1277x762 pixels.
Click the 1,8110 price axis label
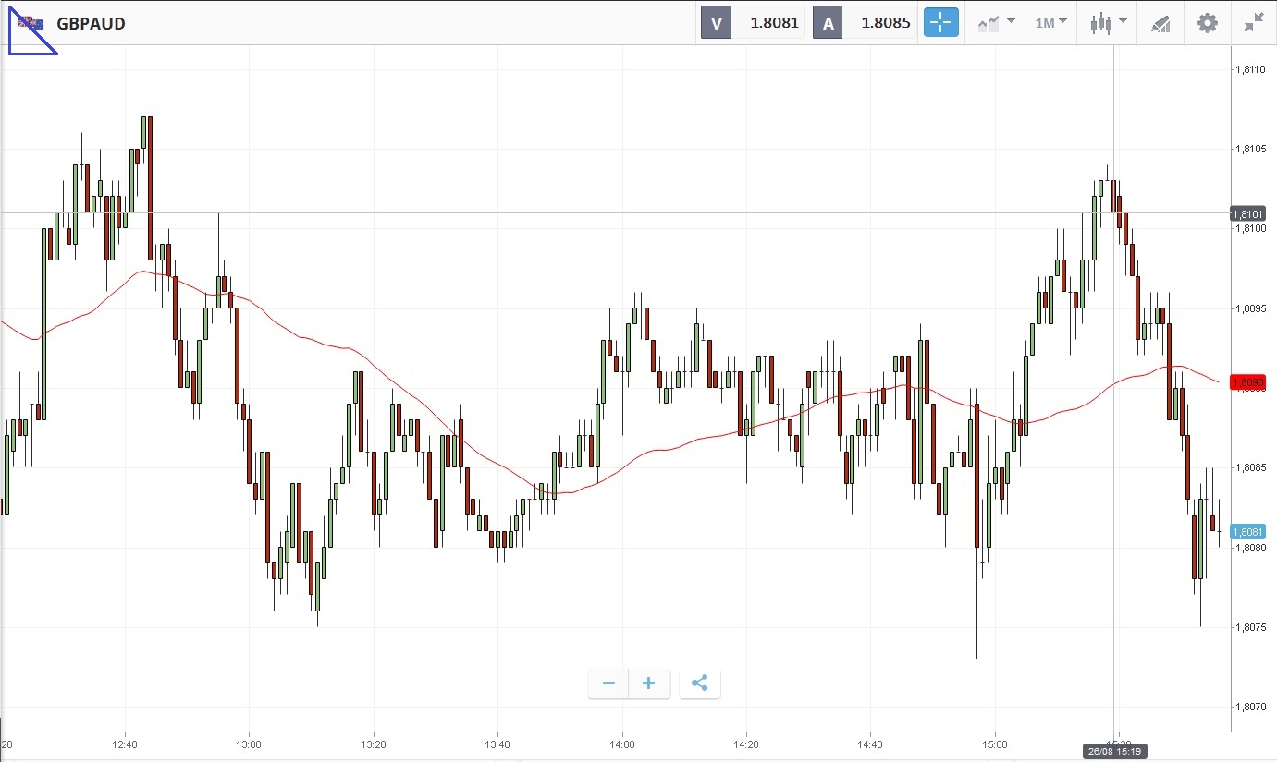pyautogui.click(x=1250, y=69)
